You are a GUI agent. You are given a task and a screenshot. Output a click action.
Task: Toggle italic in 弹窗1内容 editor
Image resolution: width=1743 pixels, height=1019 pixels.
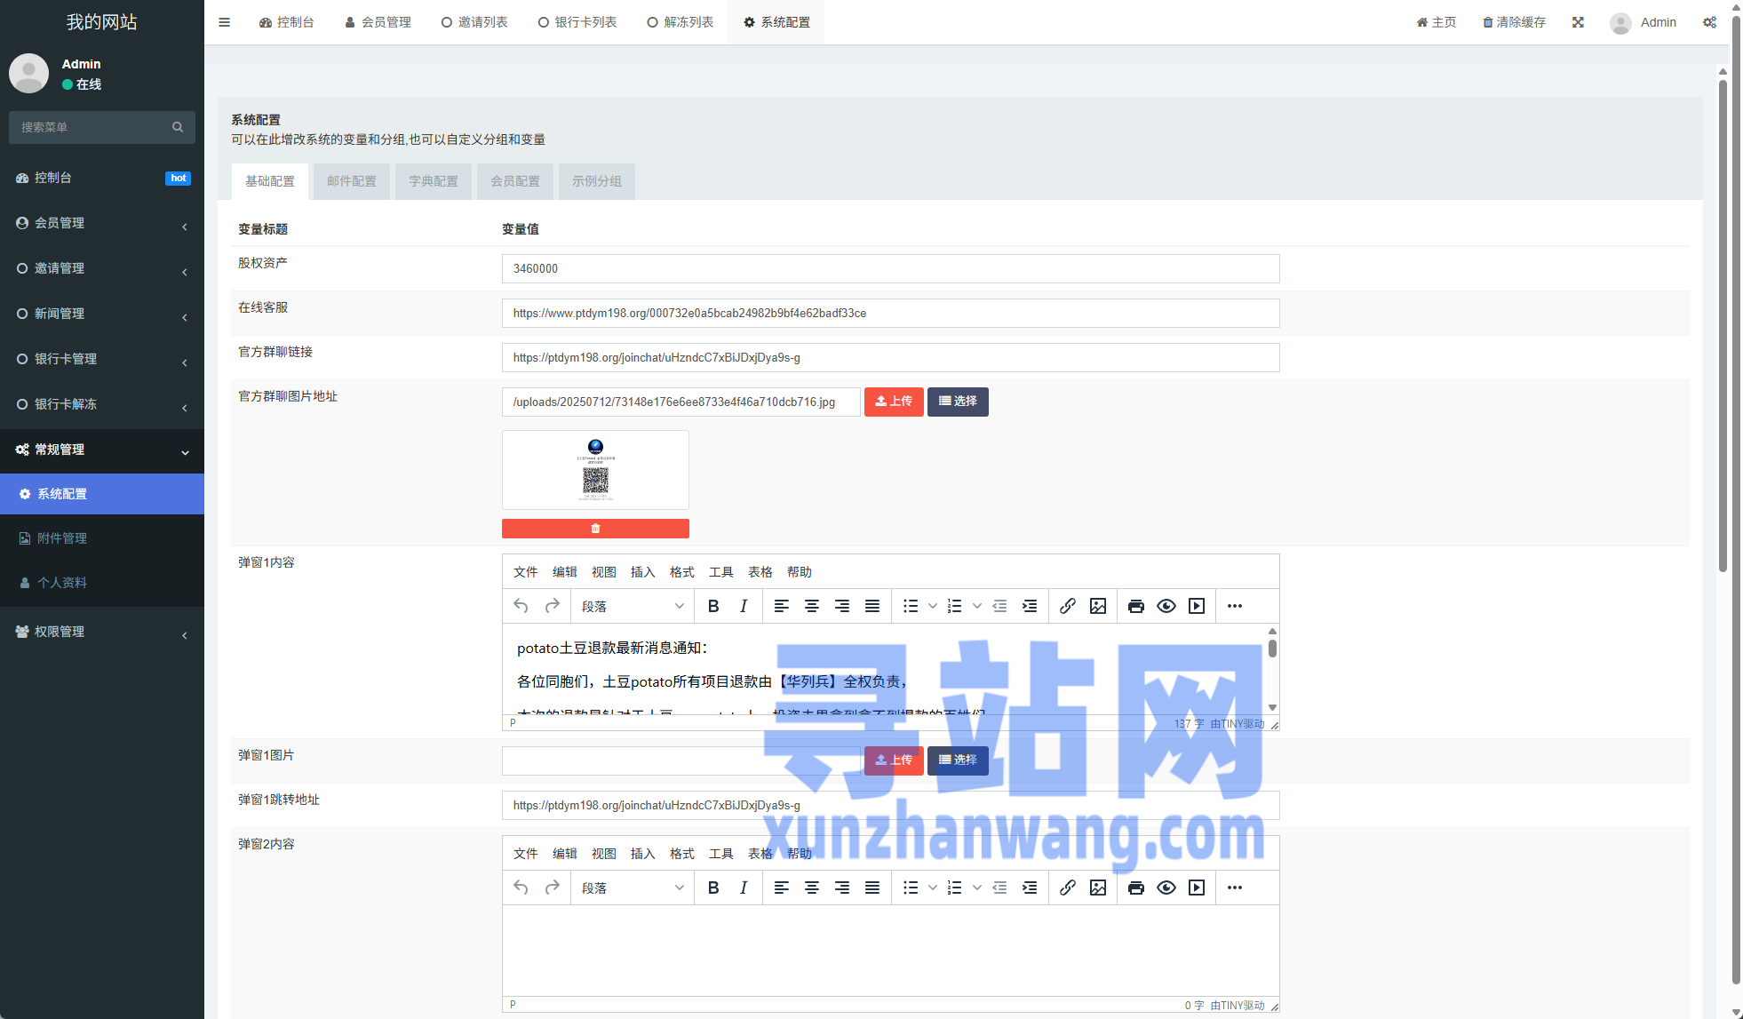(744, 606)
